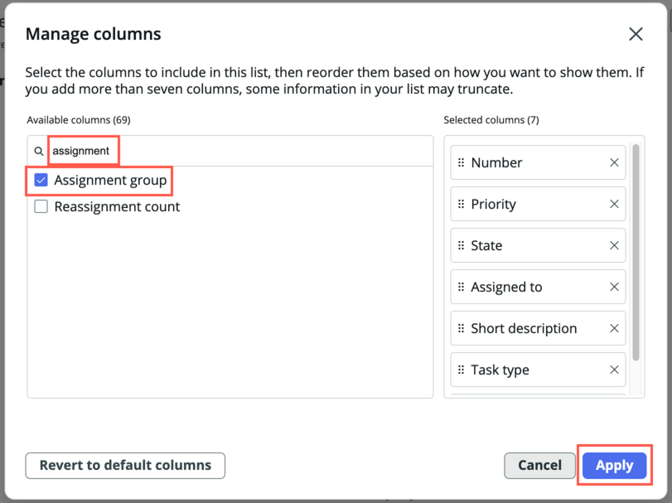Click the drag handle beside Number

click(x=462, y=162)
